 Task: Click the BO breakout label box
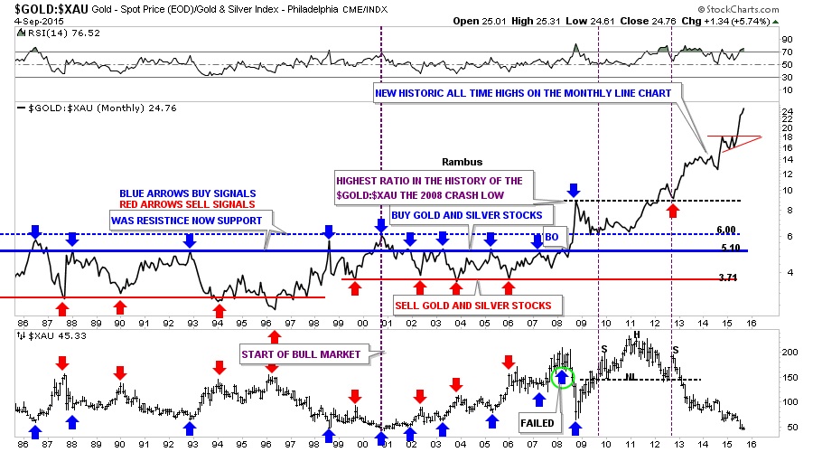tap(552, 237)
